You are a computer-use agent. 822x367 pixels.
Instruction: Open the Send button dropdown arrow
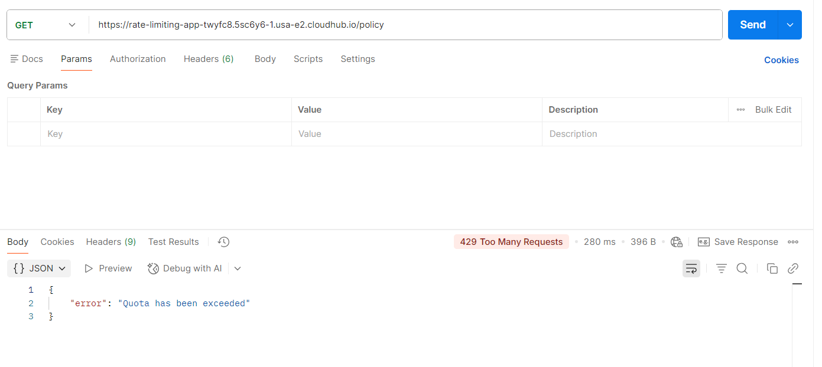(x=790, y=25)
